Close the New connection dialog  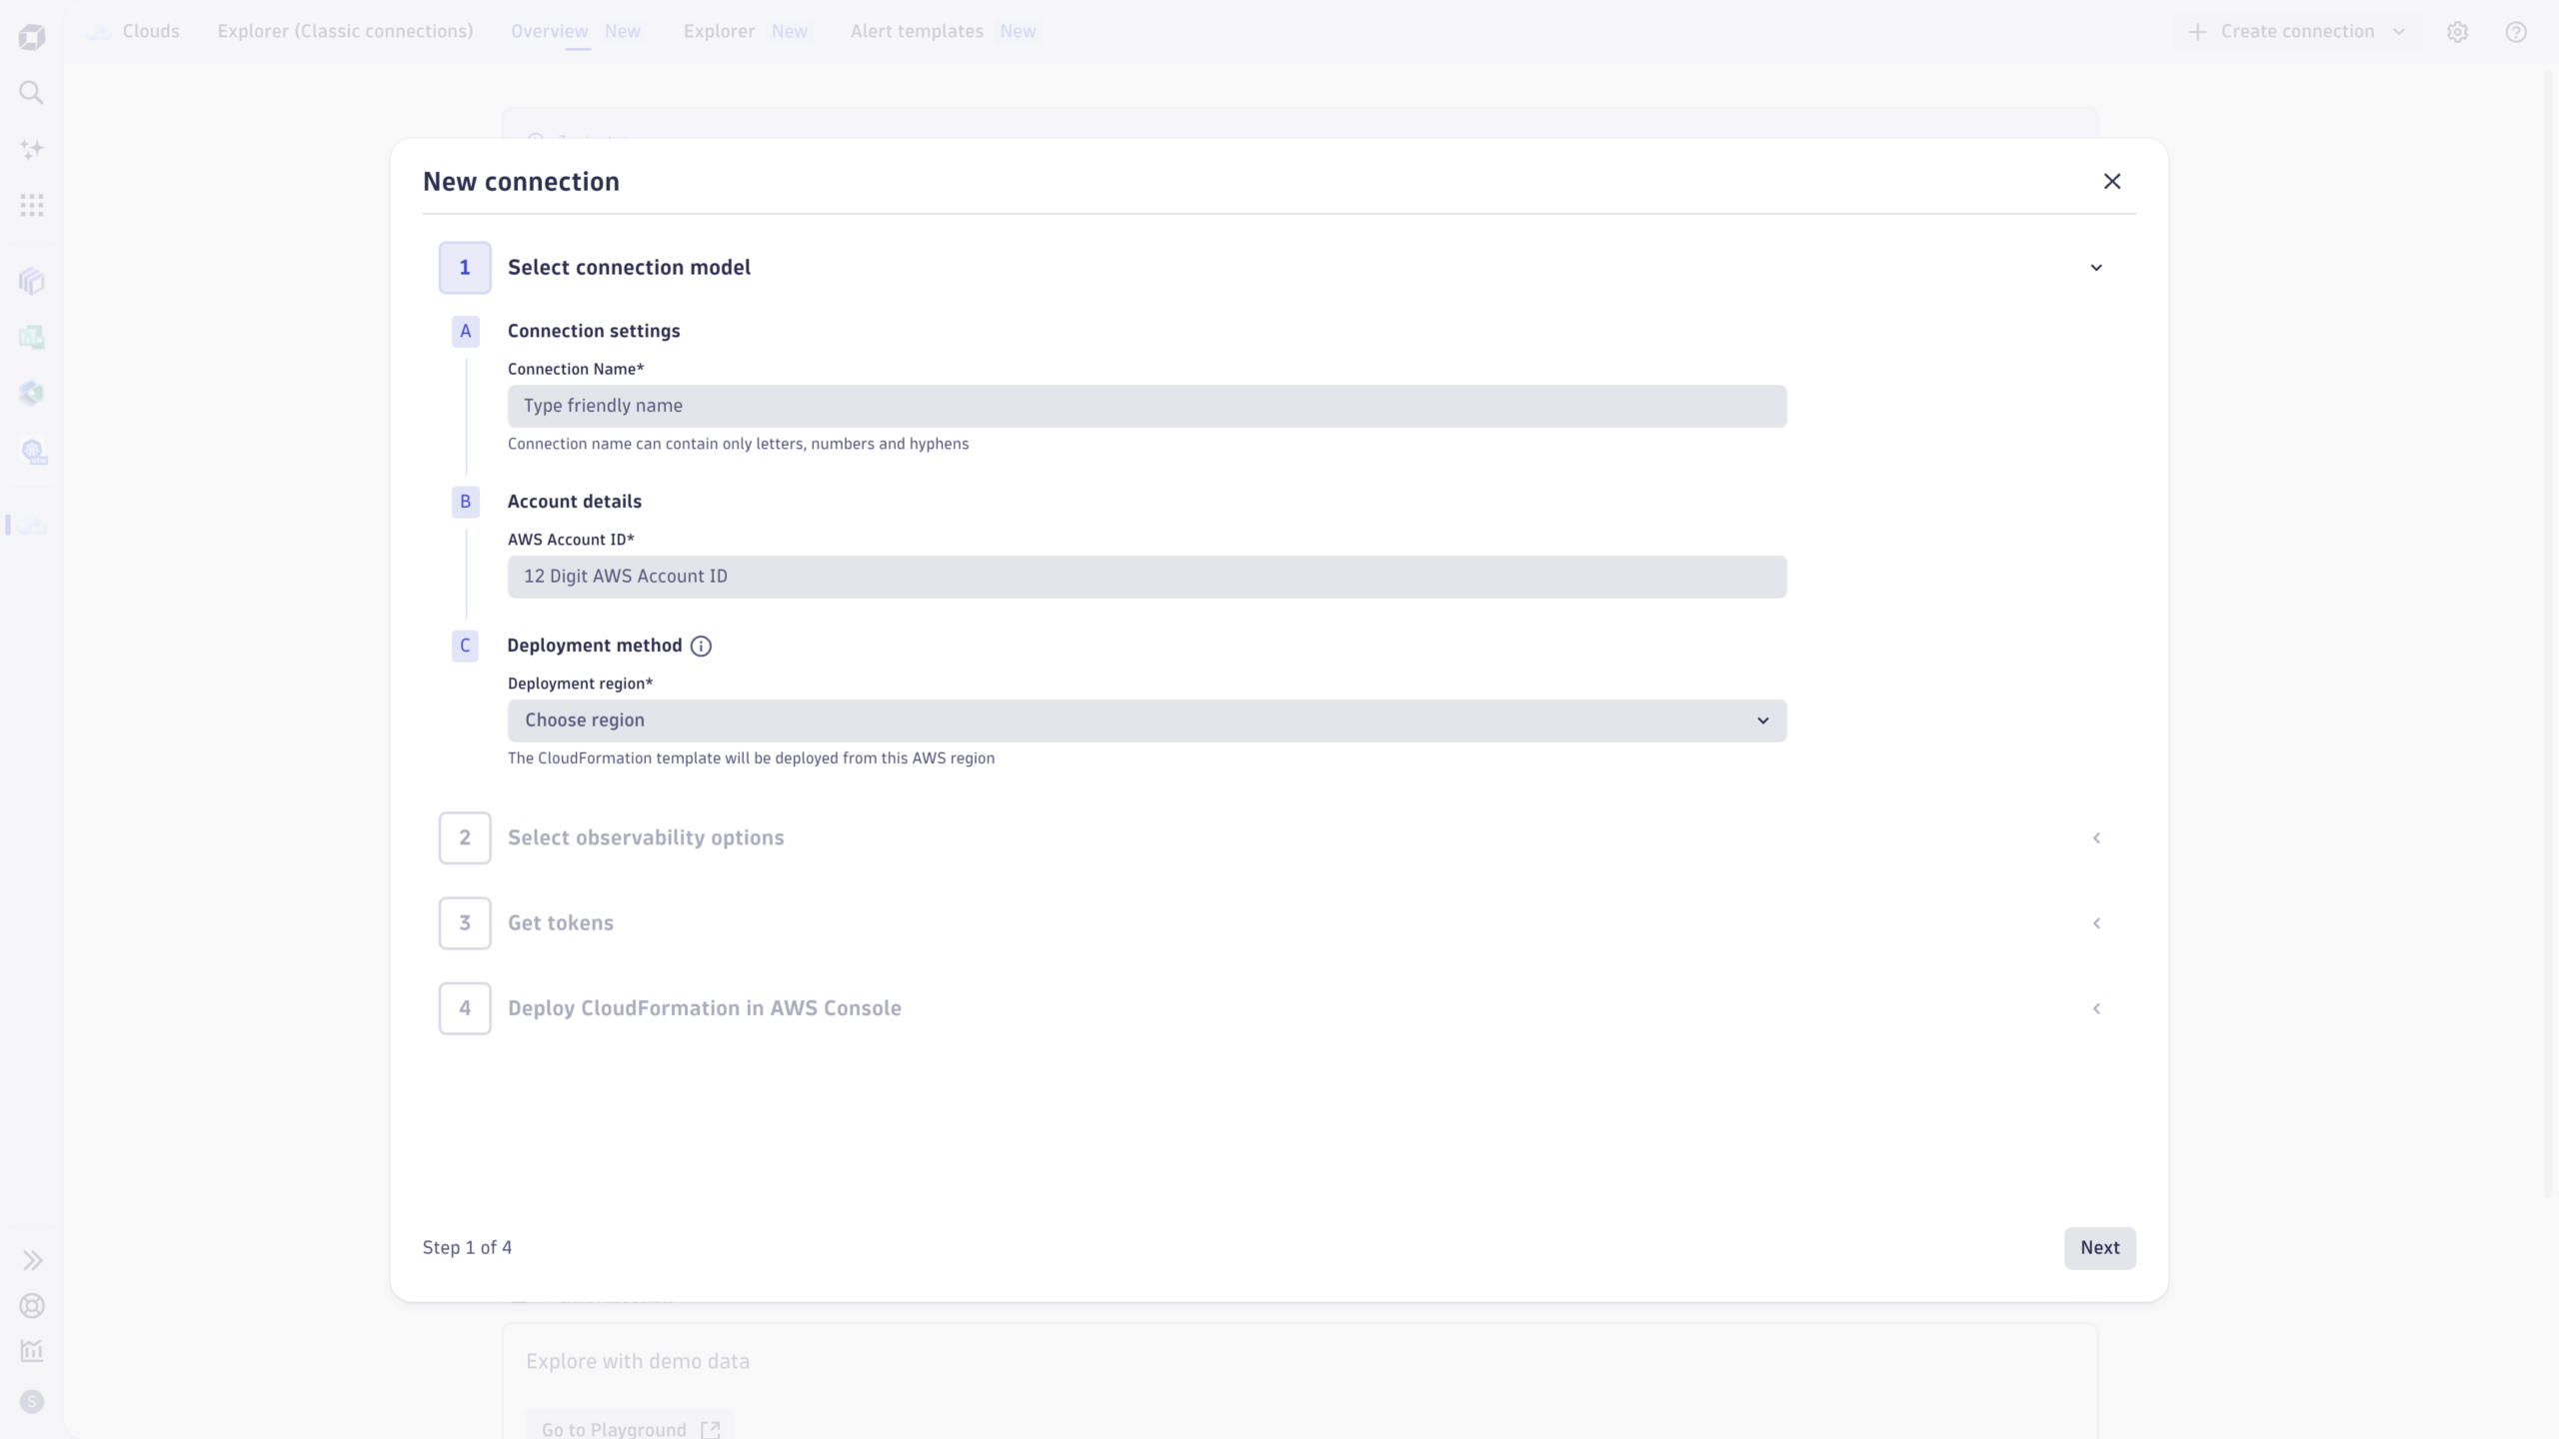2111,181
